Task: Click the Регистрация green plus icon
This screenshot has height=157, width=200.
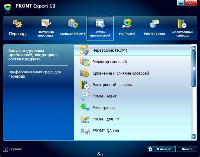Action: click(x=85, y=107)
